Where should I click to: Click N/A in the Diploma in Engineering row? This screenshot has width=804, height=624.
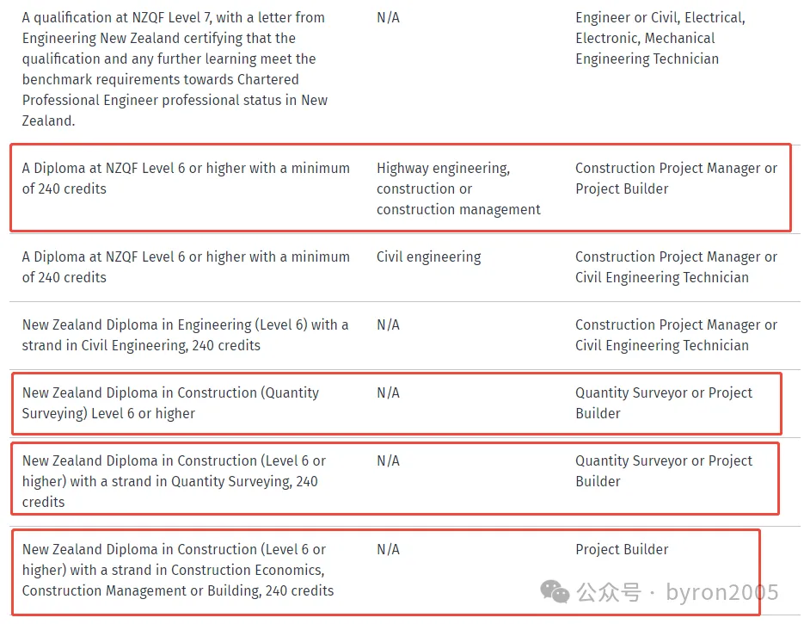(388, 324)
